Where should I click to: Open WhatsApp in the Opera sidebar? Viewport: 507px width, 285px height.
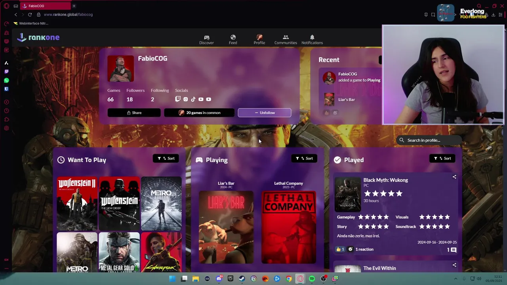(6, 80)
